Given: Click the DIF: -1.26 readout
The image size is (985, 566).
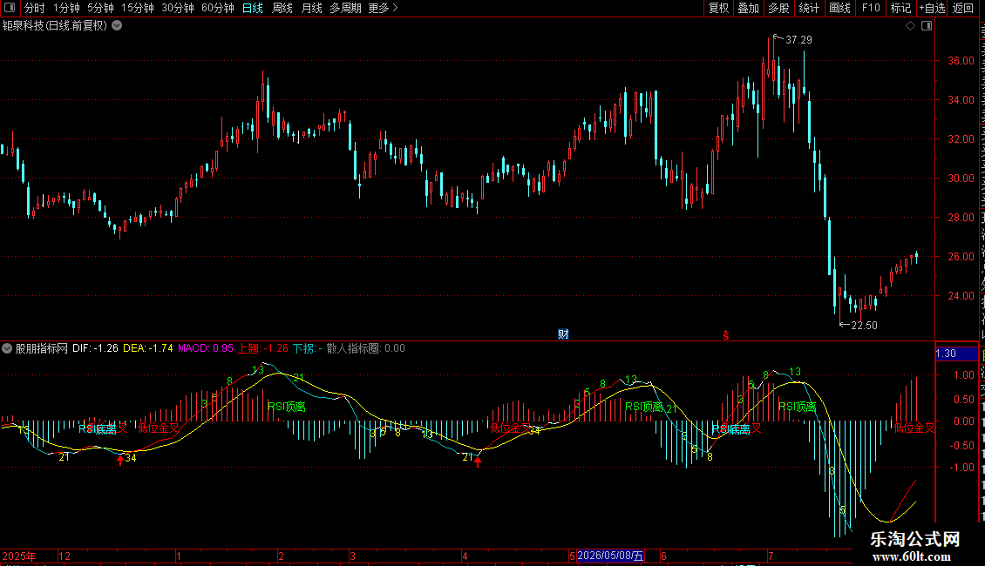Looking at the screenshot, I should pyautogui.click(x=95, y=348).
